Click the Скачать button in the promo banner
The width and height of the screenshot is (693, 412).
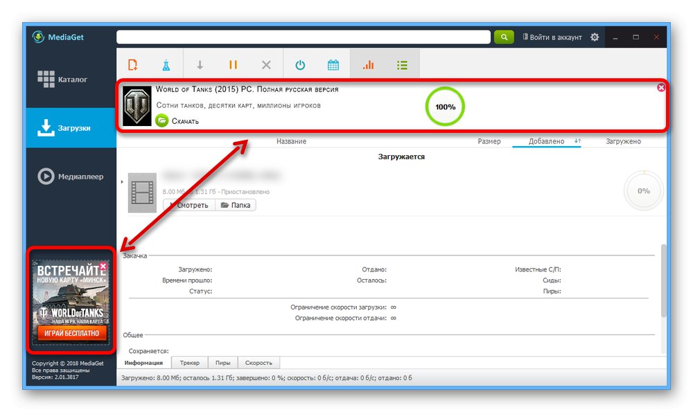pyautogui.click(x=177, y=120)
